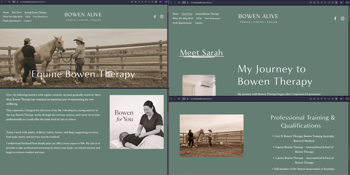
Task: Toggle VPN badge in the Meet Sarah window
Action: (184, 2)
